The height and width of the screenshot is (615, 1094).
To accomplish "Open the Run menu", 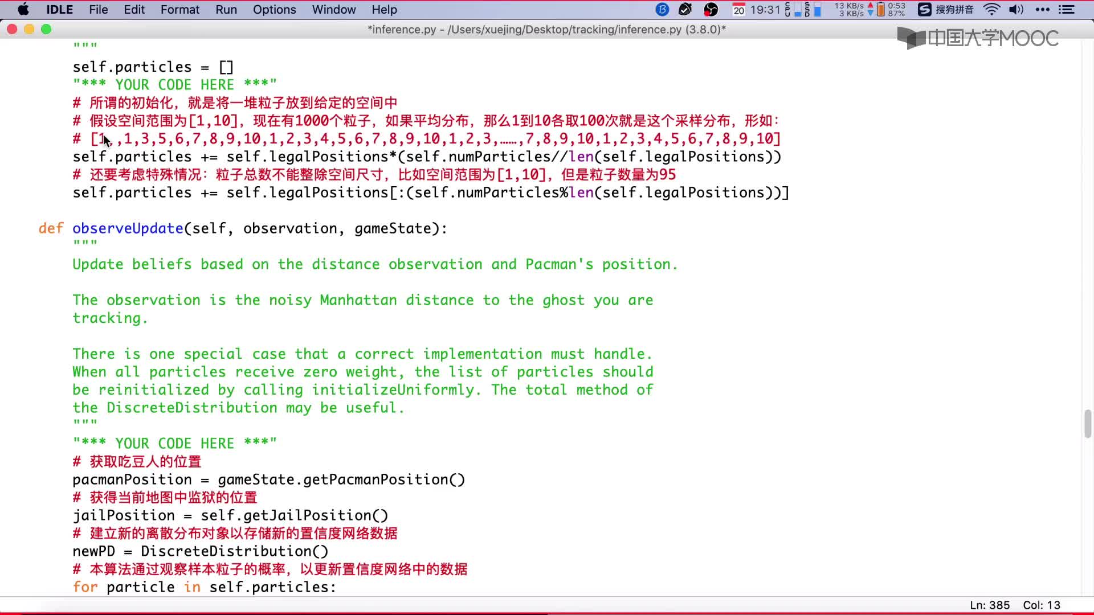I will [x=226, y=10].
